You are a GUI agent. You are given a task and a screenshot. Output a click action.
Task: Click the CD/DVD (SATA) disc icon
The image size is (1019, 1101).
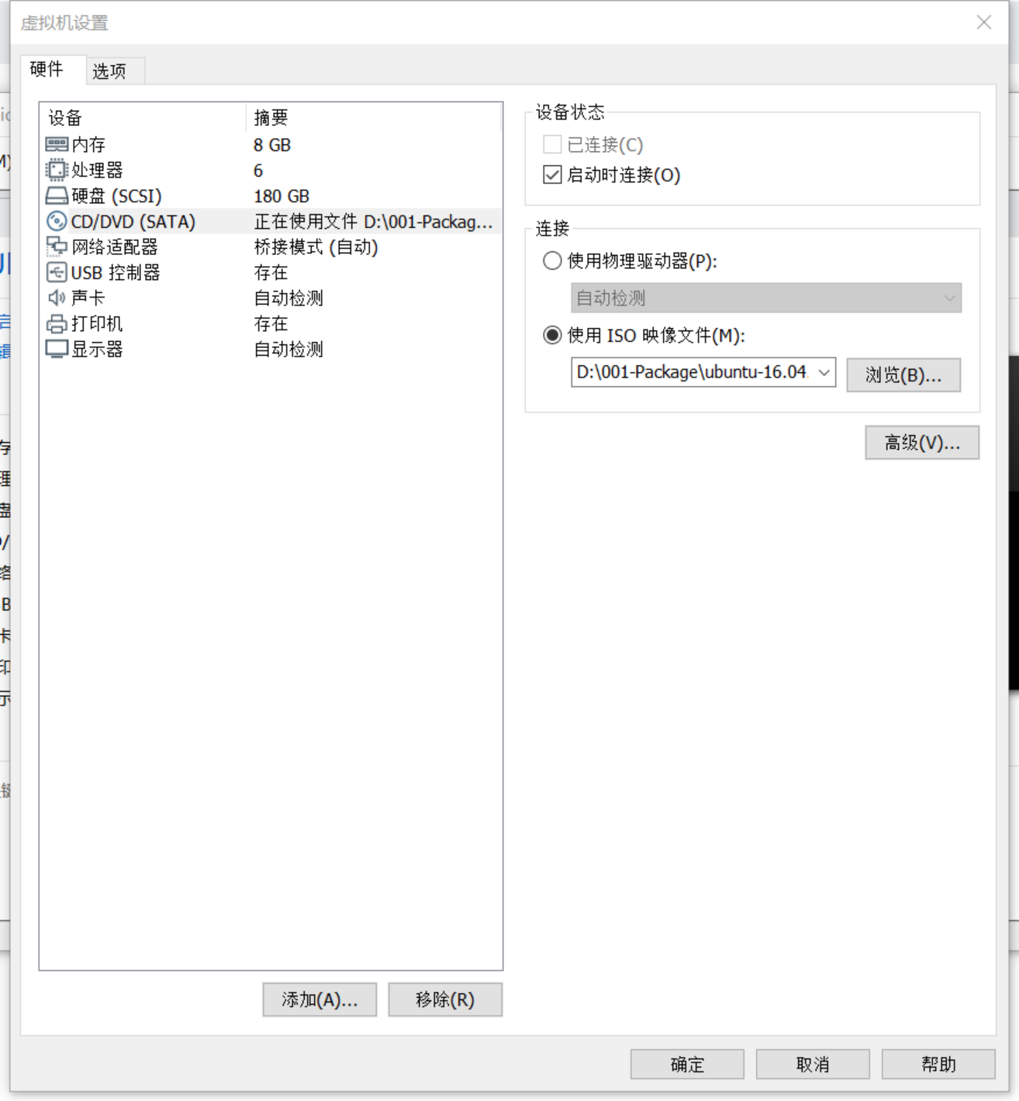(x=57, y=221)
